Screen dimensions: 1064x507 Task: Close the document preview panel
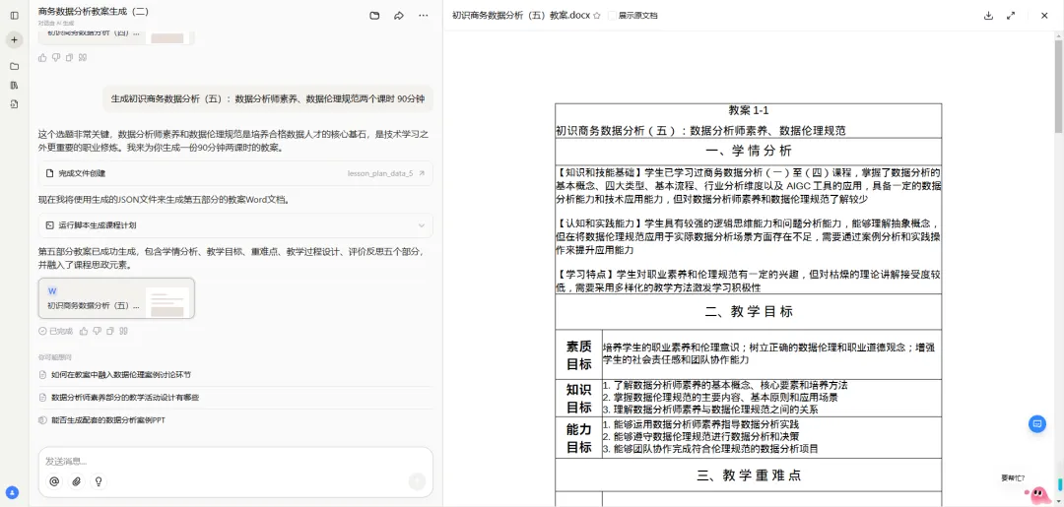[x=1044, y=16]
